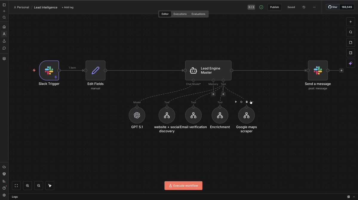Expand the Logs panel with chevron
Screen dimensions: 358x200
(x=354, y=197)
